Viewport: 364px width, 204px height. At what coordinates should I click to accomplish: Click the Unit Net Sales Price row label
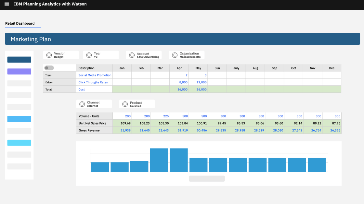tap(95, 124)
